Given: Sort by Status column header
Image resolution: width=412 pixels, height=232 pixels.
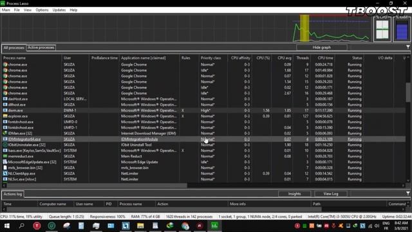Looking at the screenshot, I should (350, 58).
